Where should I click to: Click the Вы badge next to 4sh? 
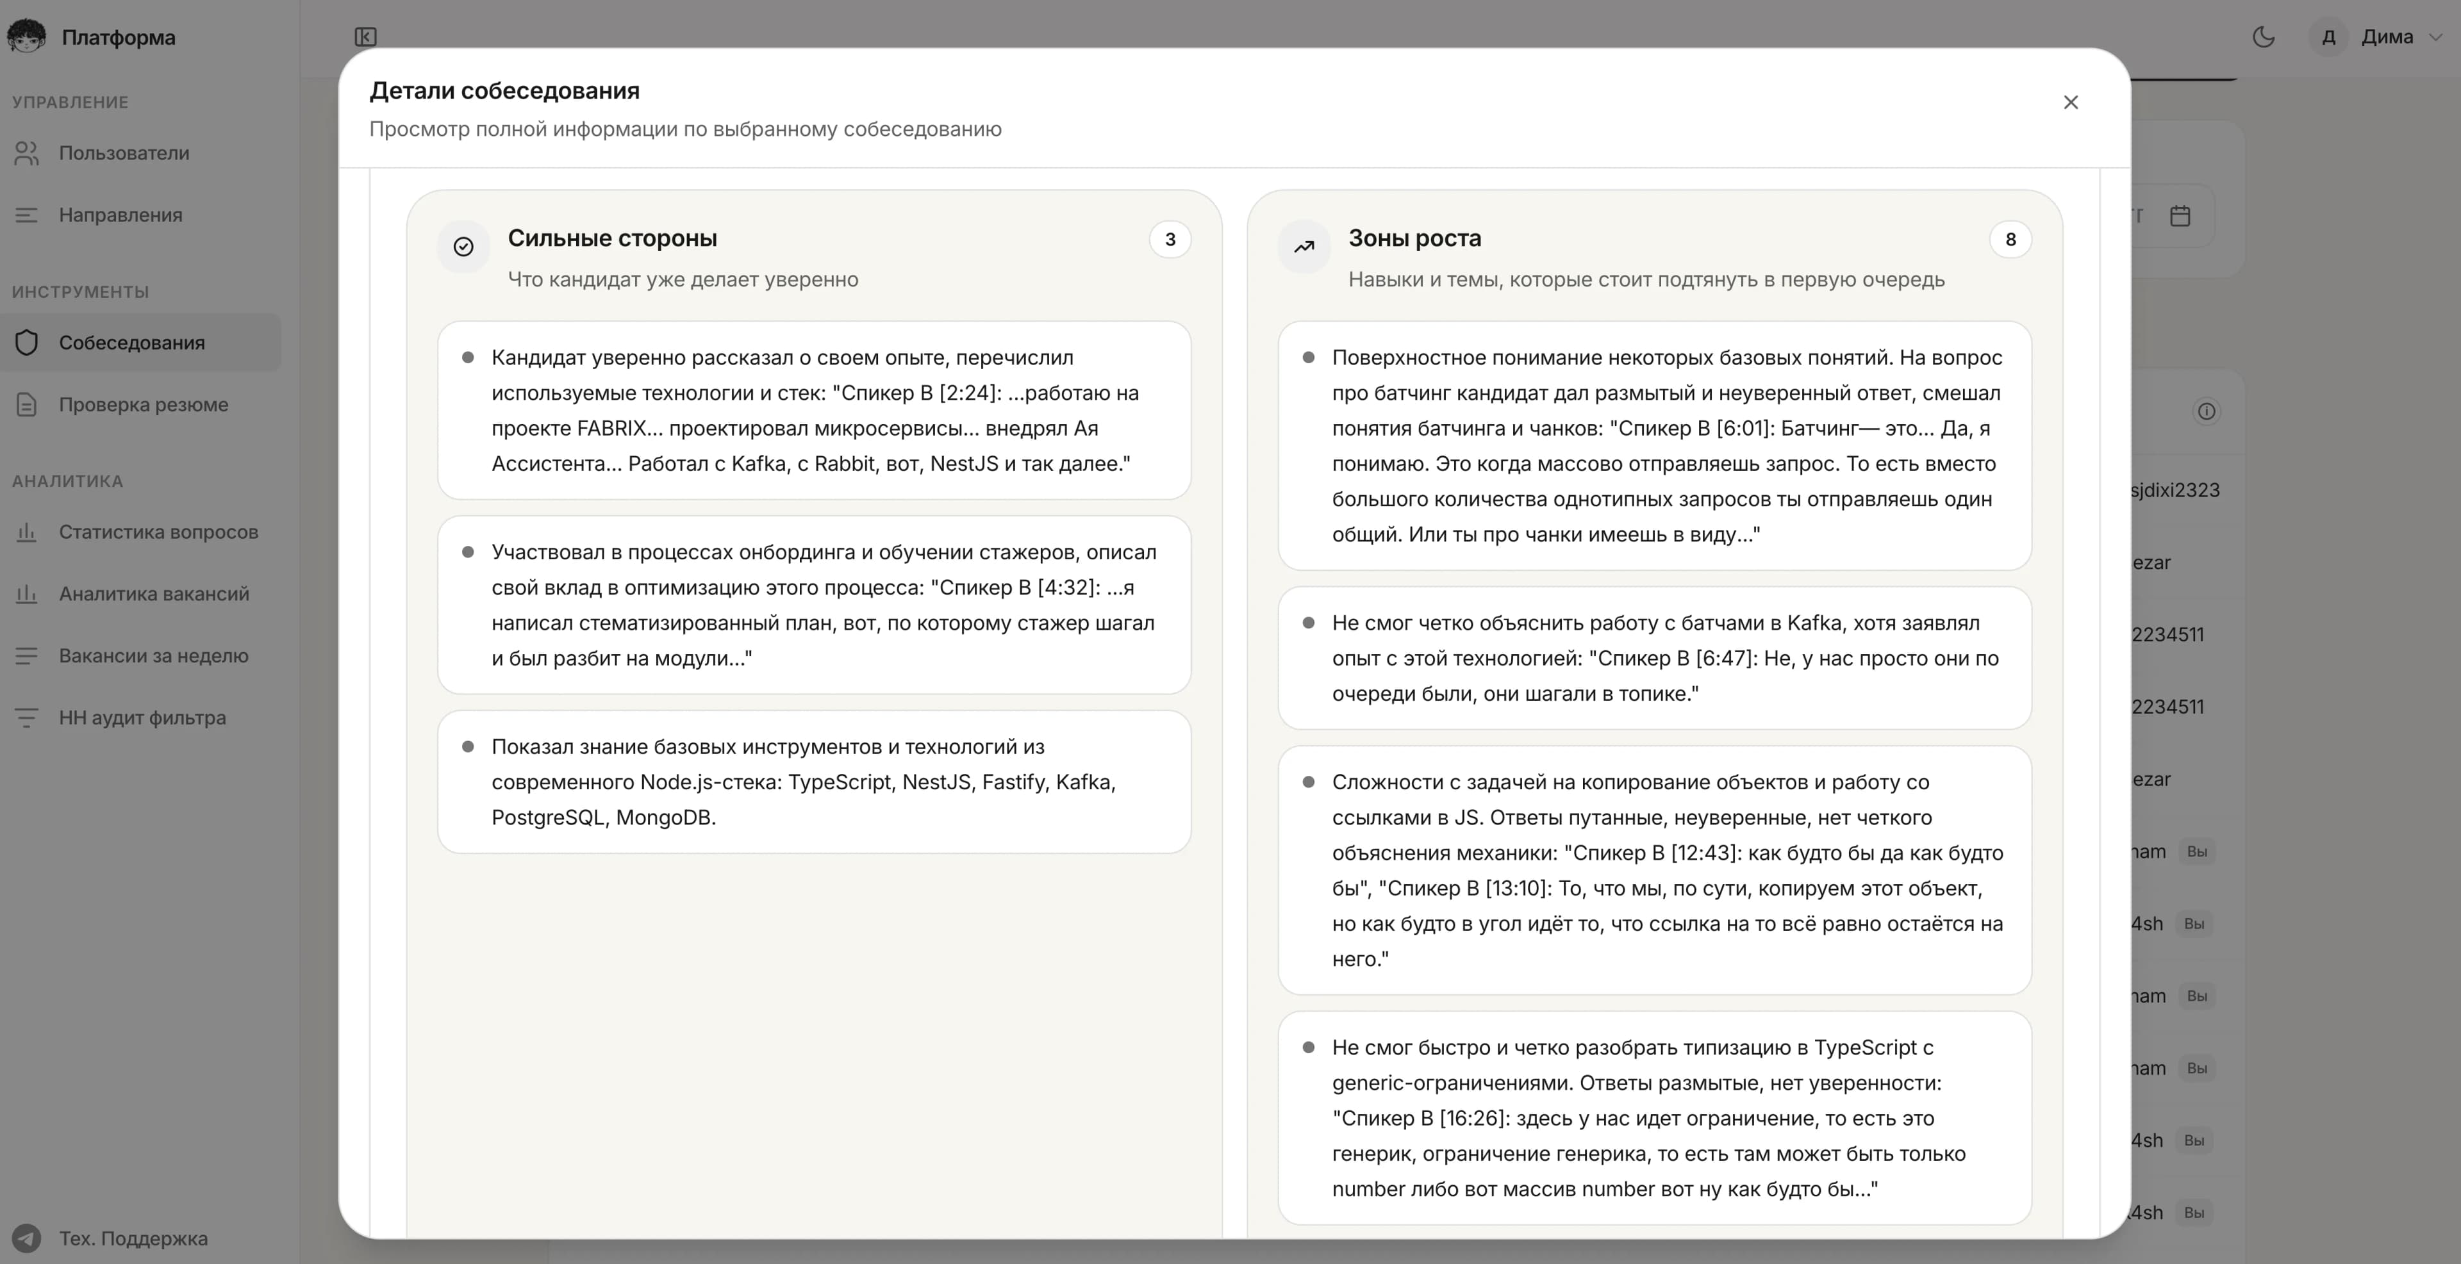pyautogui.click(x=2194, y=924)
